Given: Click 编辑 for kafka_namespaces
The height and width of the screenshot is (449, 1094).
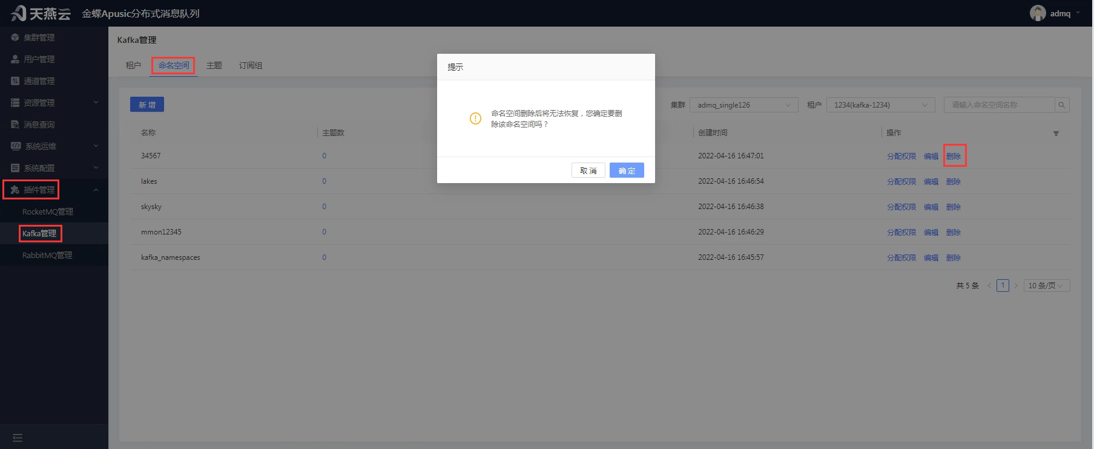Looking at the screenshot, I should (x=931, y=258).
